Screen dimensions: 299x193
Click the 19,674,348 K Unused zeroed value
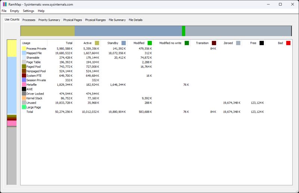[232, 103]
